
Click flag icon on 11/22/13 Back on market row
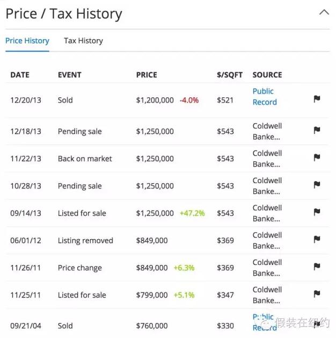coord(317,157)
